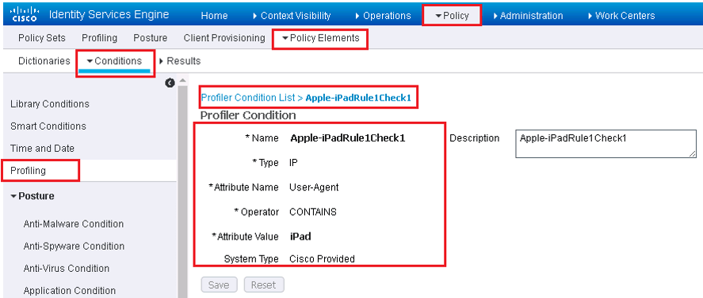
Task: Go to the Policy Sets tab
Action: tap(42, 38)
